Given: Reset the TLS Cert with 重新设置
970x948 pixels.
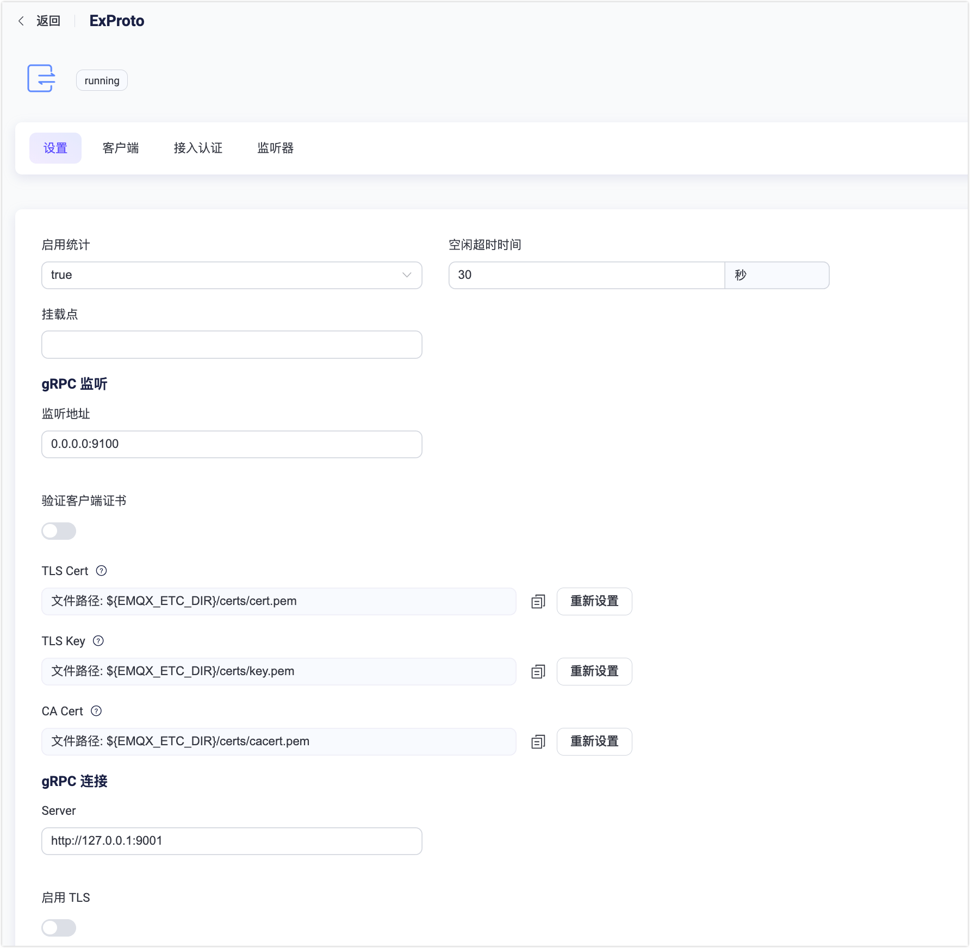Looking at the screenshot, I should pyautogui.click(x=594, y=601).
